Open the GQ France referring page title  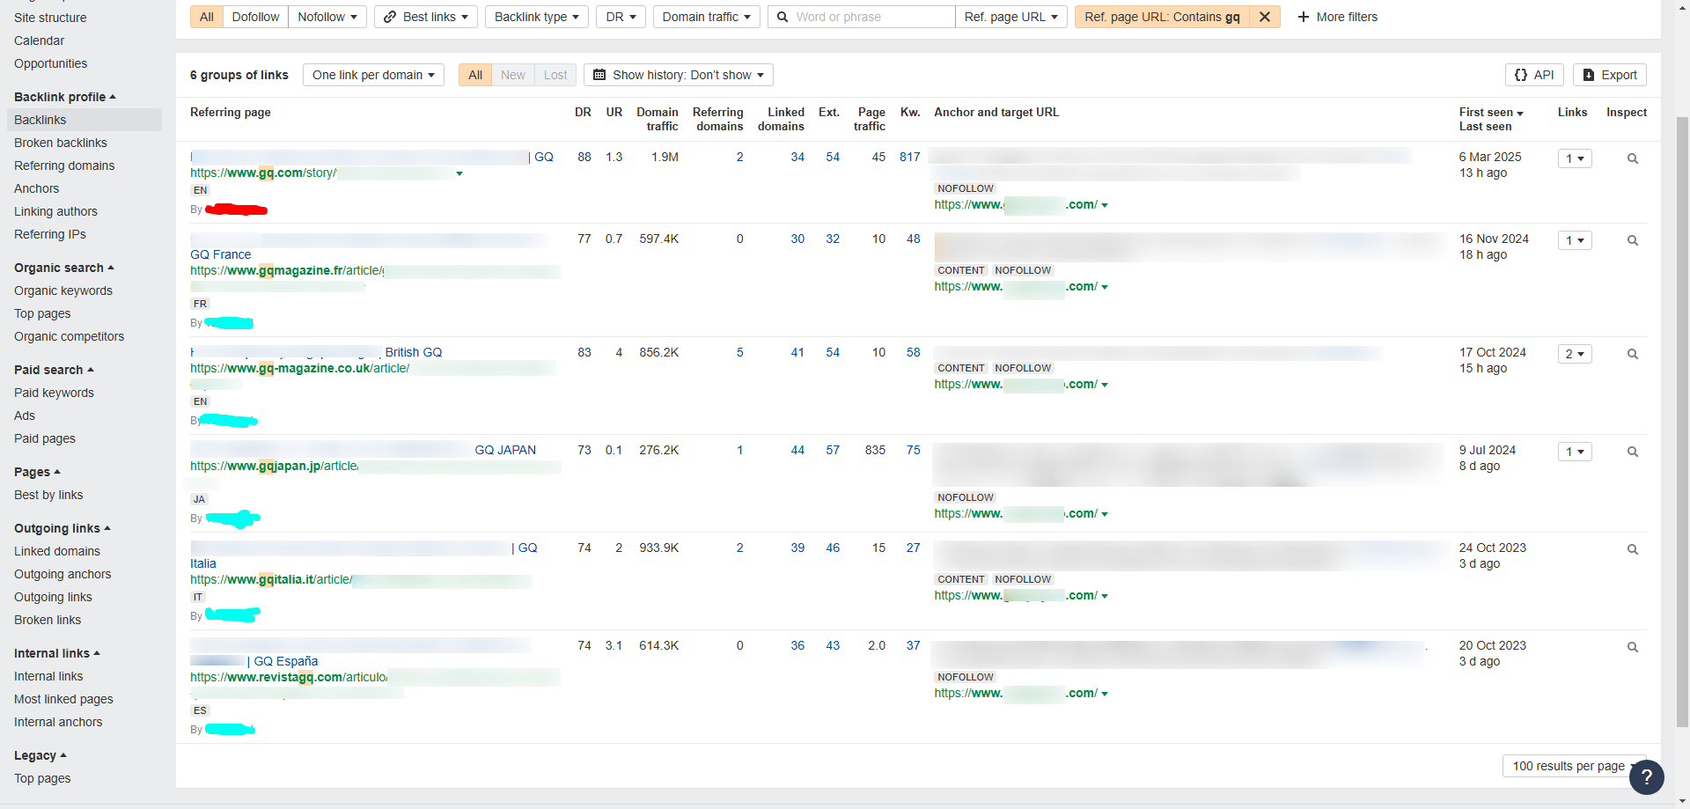[220, 254]
